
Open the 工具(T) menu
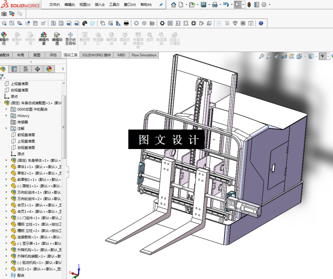coord(114,5)
